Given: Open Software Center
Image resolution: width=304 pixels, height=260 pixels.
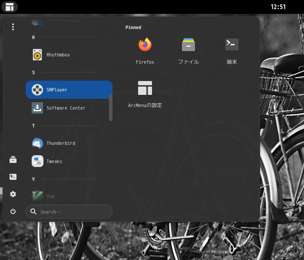Looking at the screenshot, I should pyautogui.click(x=69, y=108).
